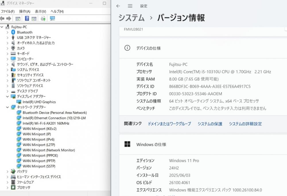Expand the USB コネクタ マネージャー category
The height and width of the screenshot is (196, 287).
point(7,38)
